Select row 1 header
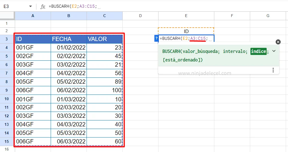This screenshot has height=152, width=288. coord(7,24)
